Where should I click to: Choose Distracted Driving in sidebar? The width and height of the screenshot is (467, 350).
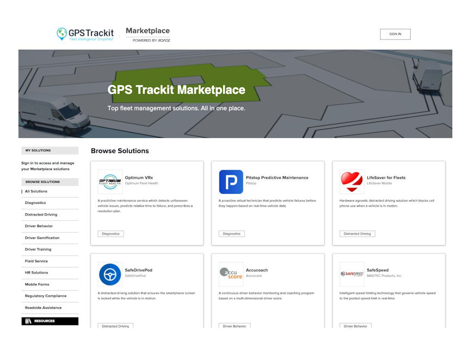[x=41, y=214]
